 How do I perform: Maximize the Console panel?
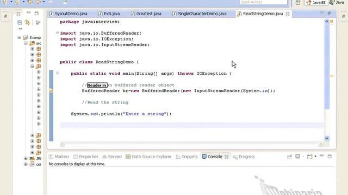(x=330, y=157)
